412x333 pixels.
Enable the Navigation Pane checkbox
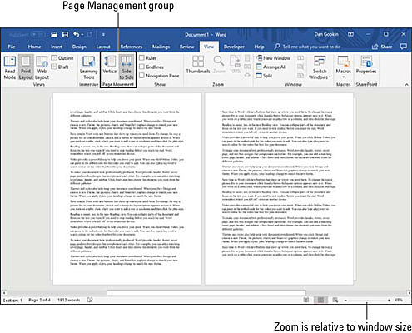tap(141, 76)
